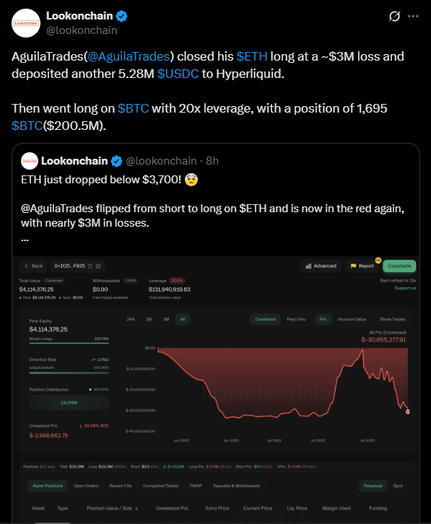Star the wallet address as favorite

coord(98,266)
